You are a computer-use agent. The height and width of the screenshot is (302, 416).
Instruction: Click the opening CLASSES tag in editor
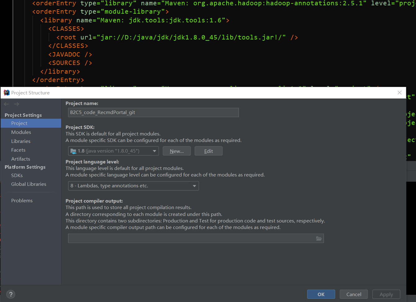[x=66, y=29]
